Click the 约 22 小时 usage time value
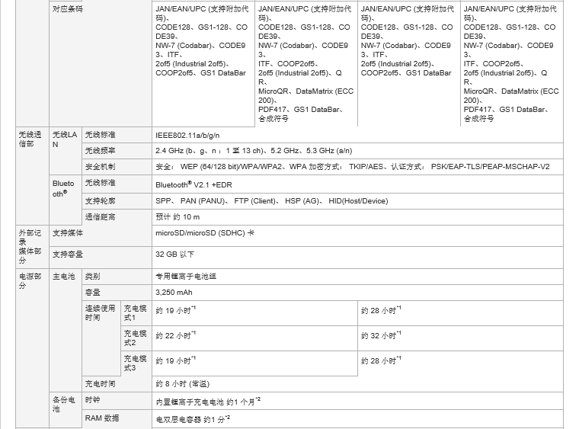This screenshot has width=579, height=429. click(x=175, y=335)
